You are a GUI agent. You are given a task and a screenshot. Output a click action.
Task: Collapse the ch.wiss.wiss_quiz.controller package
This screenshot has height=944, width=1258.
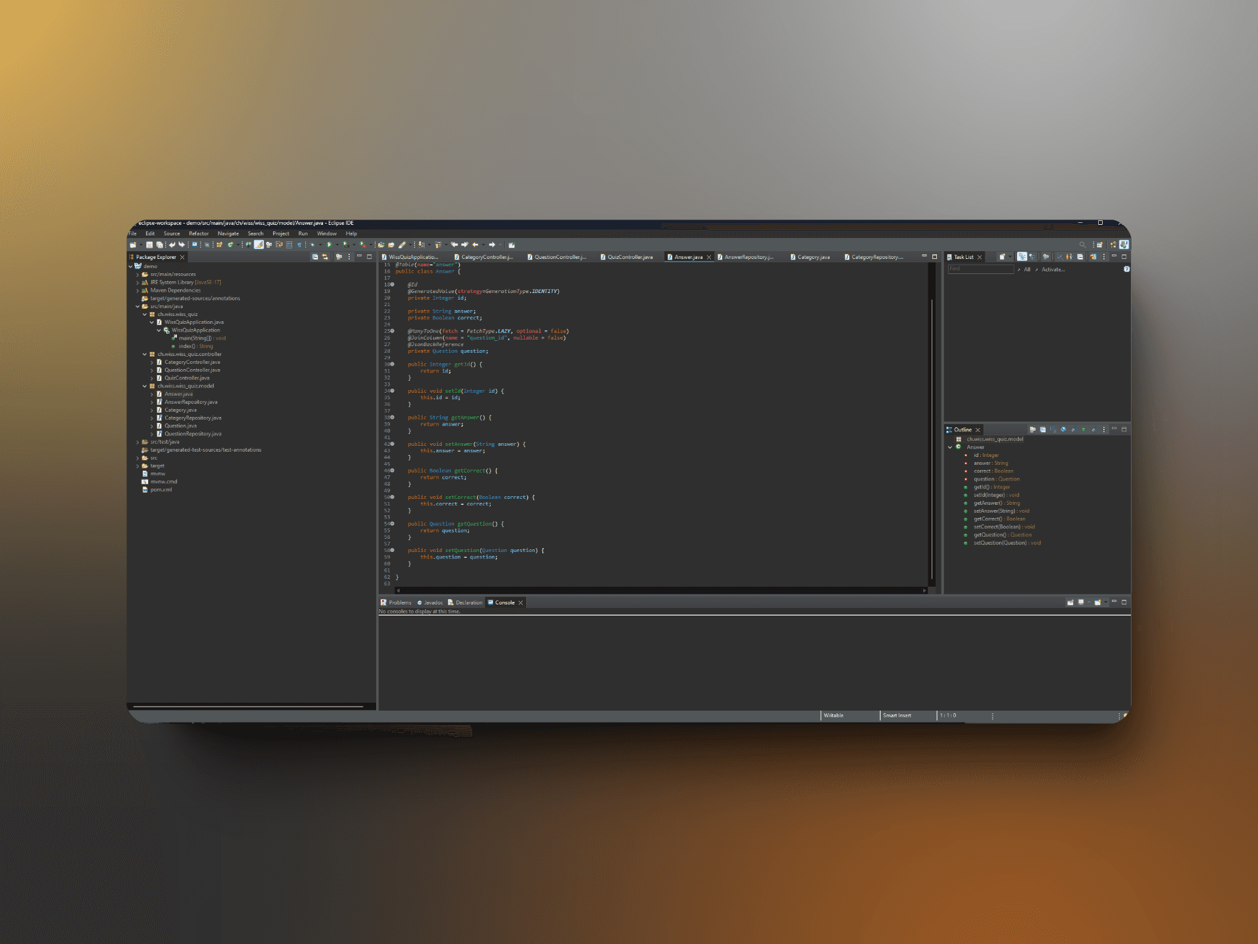click(145, 354)
